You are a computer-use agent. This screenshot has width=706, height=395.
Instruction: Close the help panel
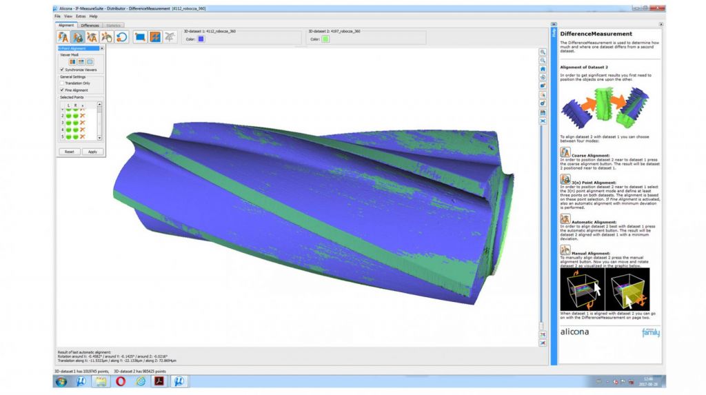click(660, 24)
